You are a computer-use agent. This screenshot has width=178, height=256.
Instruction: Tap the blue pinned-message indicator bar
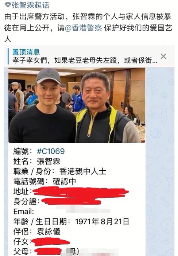8,57
